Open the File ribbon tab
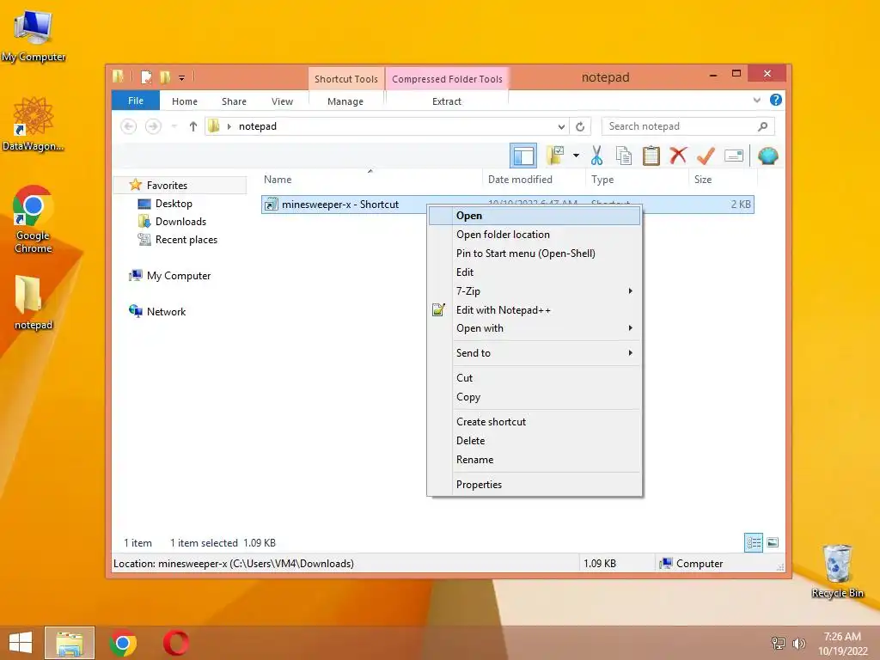Viewport: 880px width, 660px height. 136,101
